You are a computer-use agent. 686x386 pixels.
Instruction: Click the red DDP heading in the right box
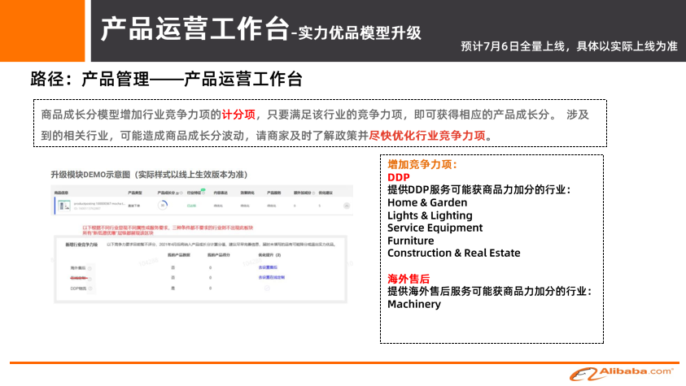point(399,177)
